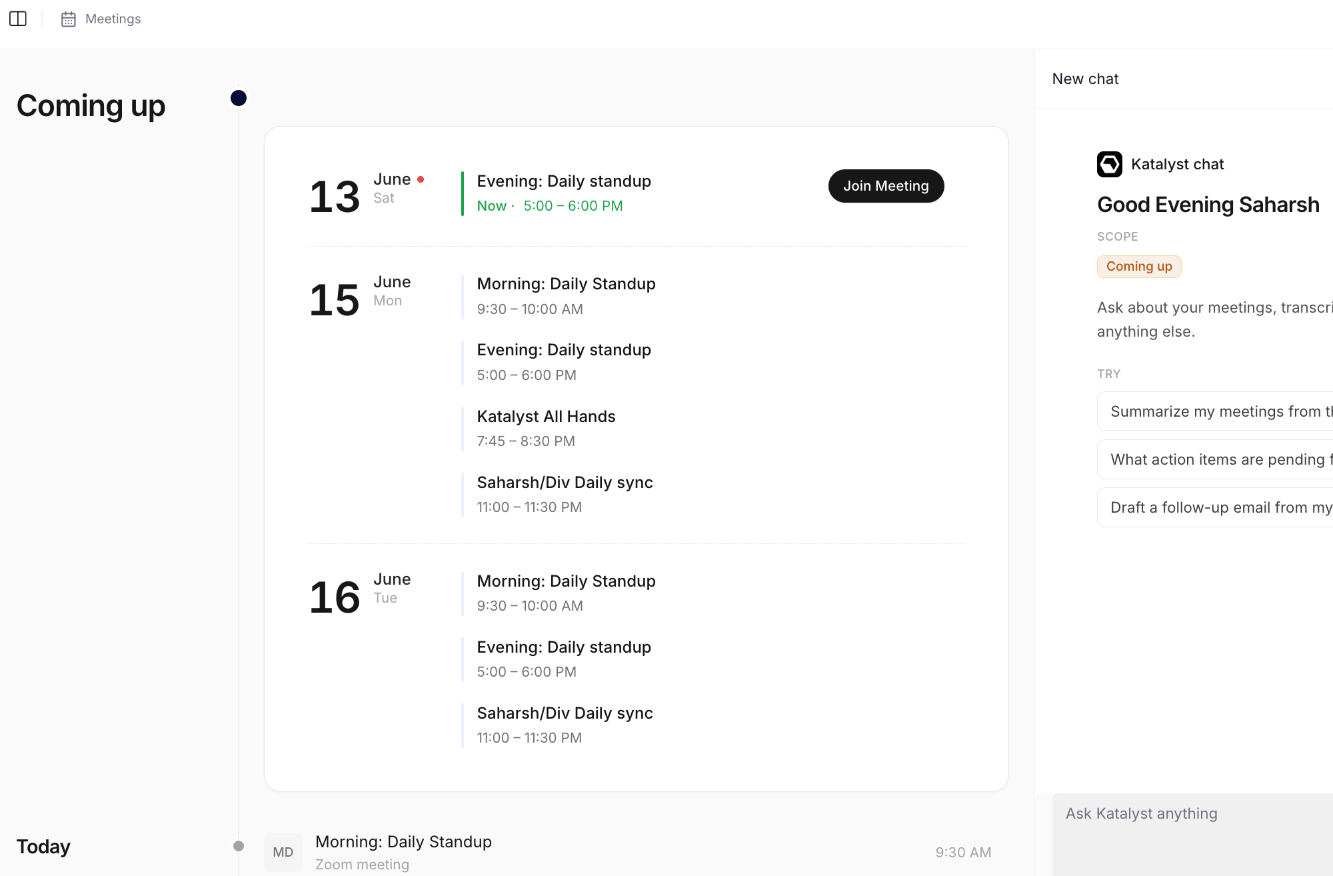1333x876 pixels.
Task: Toggle the sidebar panel icon
Action: tap(18, 19)
